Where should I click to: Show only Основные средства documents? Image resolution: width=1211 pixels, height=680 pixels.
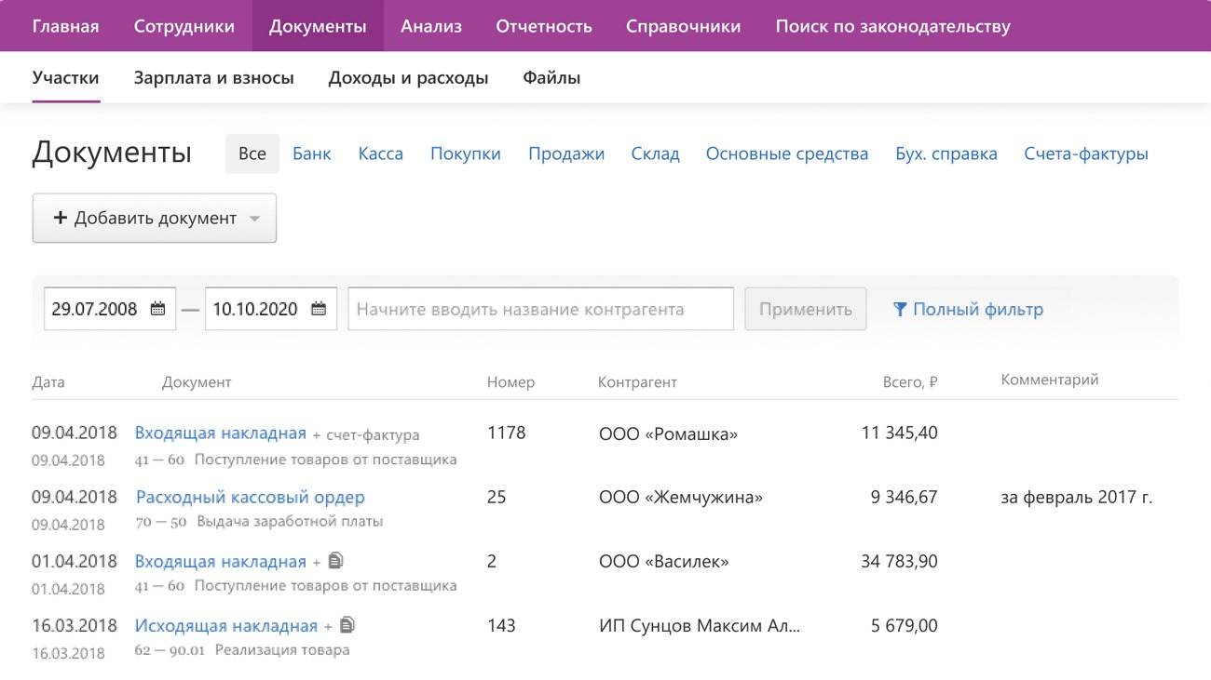[786, 153]
